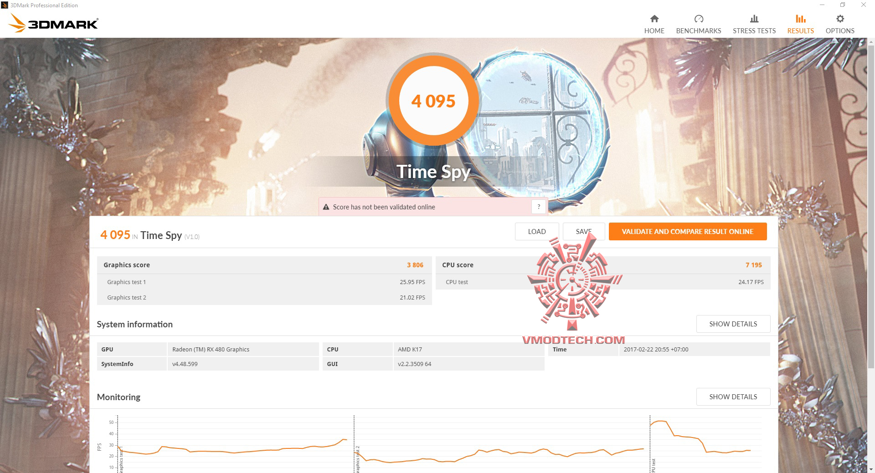Click the 'GPU' field label
This screenshot has width=875, height=473.
coord(107,350)
